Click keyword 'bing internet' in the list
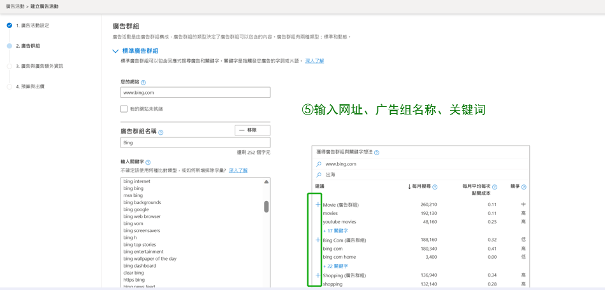 click(137, 181)
